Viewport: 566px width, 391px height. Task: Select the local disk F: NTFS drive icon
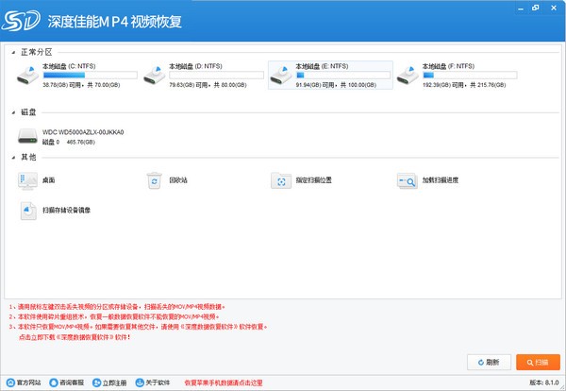coord(408,76)
